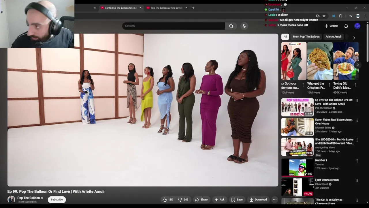Open the YouTube account avatar menu

[x=357, y=26]
